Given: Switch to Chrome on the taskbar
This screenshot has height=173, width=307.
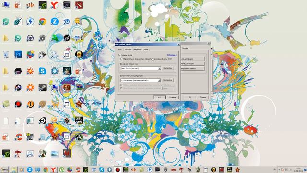Looking at the screenshot, I should click(x=46, y=170).
